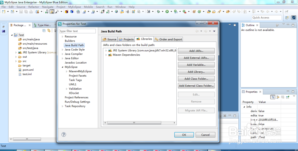Click Show Advanced Properties icon in Properties view
The width and height of the screenshot is (298, 151).
278,97
